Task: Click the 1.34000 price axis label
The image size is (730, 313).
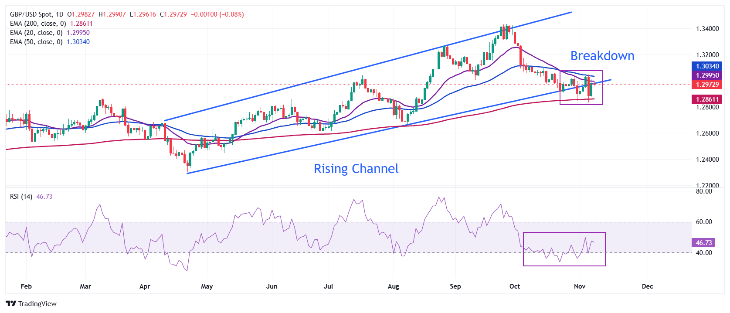Action: 707,29
